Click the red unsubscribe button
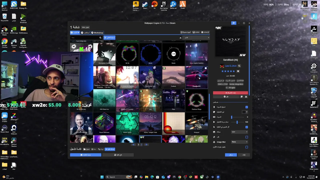 pyautogui.click(x=230, y=93)
